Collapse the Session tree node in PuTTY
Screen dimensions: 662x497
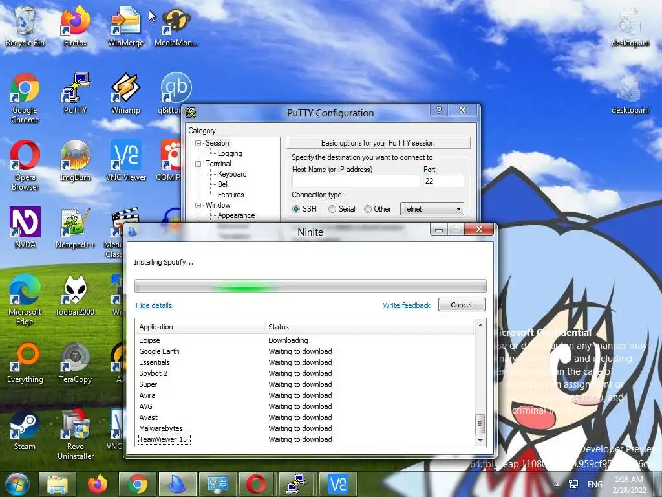tap(198, 143)
